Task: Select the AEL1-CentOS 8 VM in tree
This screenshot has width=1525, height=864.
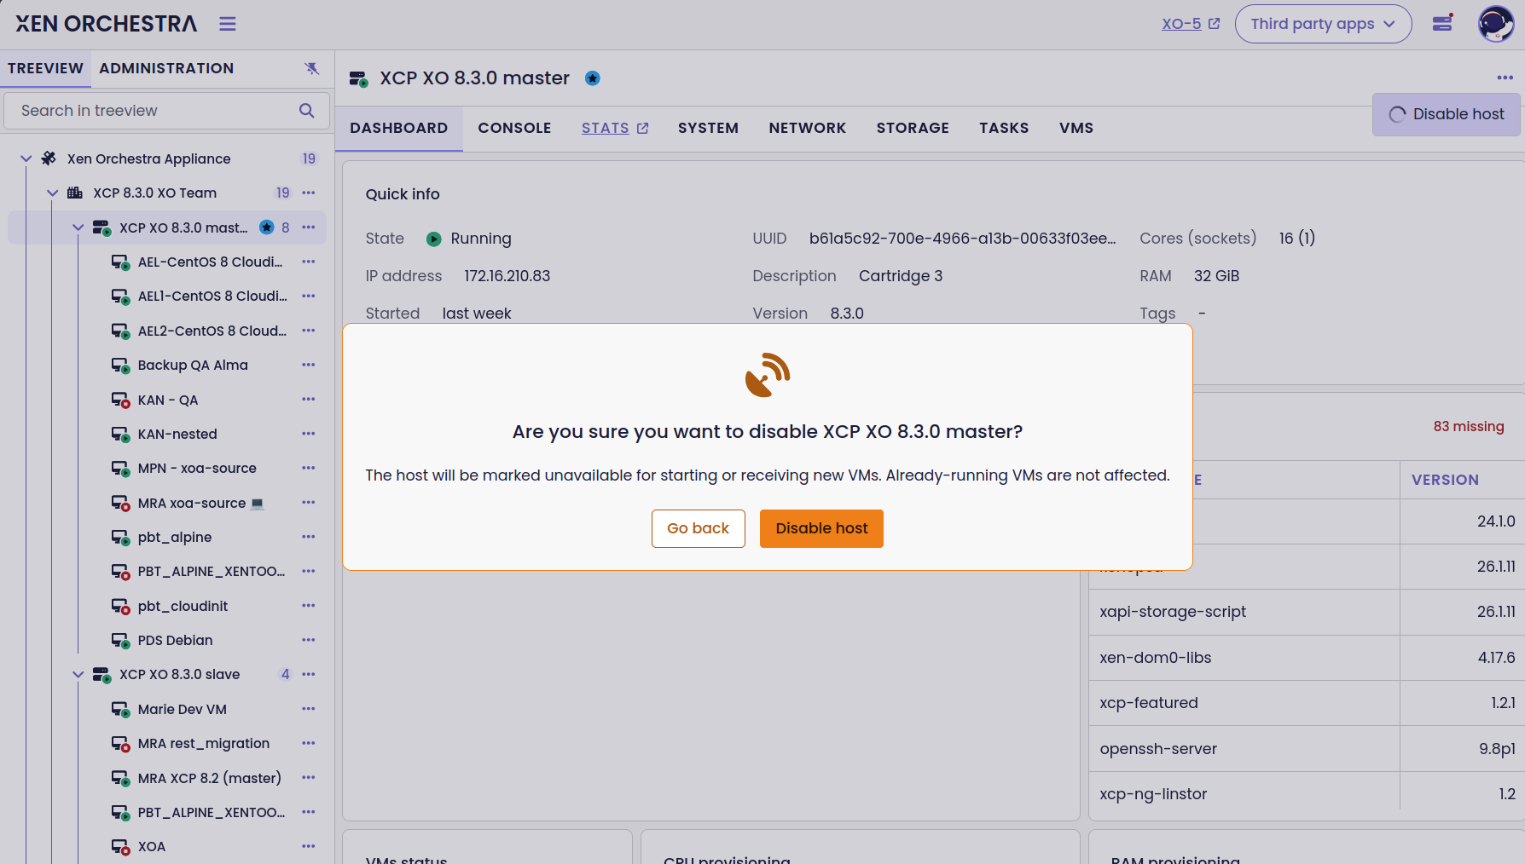Action: [x=212, y=296]
